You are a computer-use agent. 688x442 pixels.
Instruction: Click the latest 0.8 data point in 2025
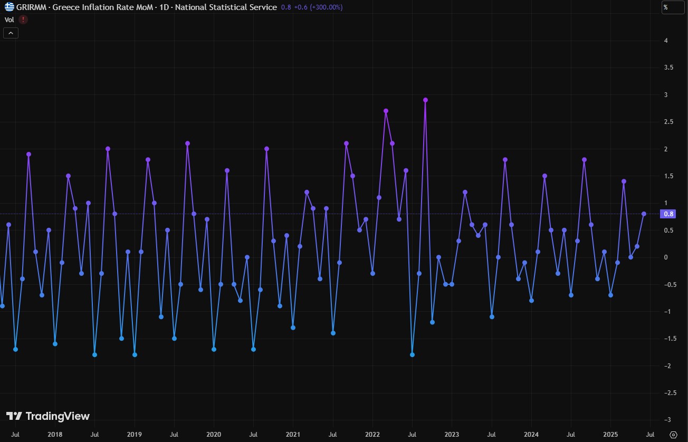(x=644, y=214)
